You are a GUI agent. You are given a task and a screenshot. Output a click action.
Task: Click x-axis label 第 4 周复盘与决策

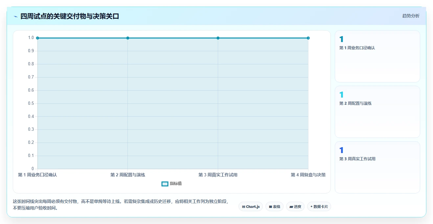click(308, 175)
